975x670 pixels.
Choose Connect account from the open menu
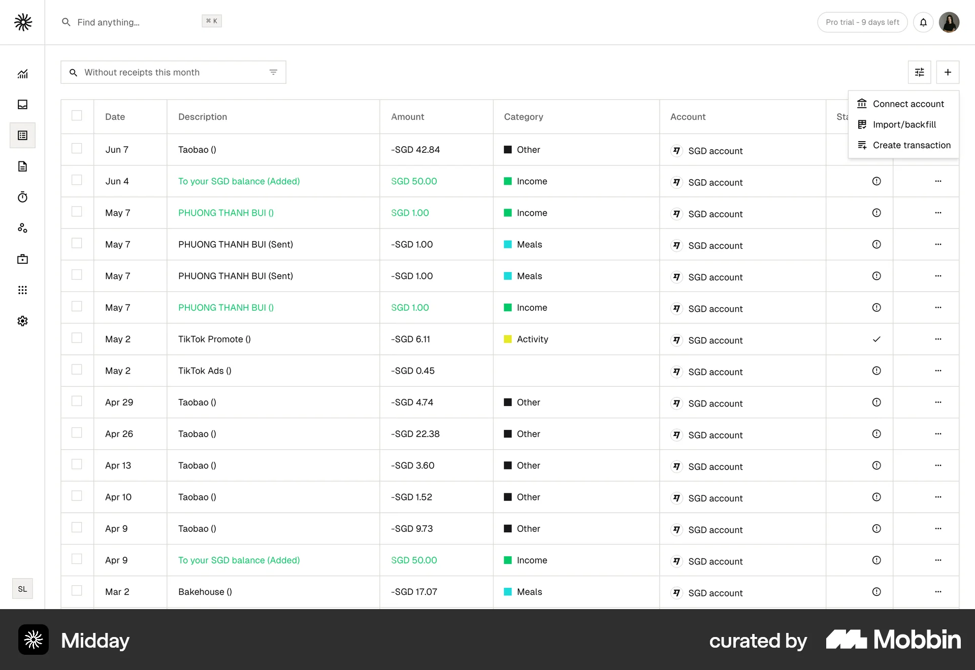coord(908,104)
